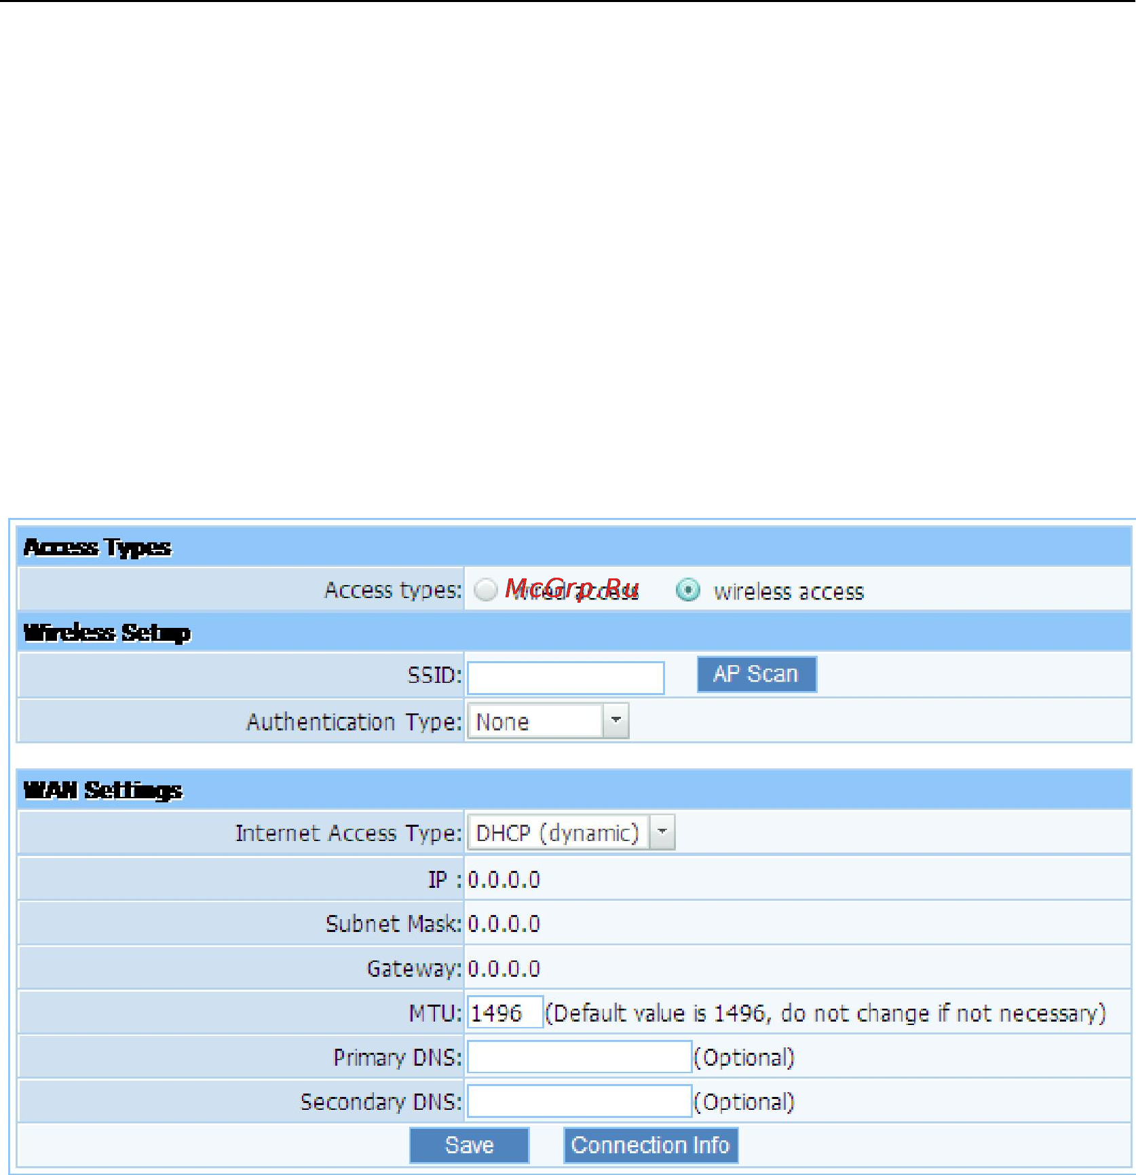Click the IP value 0.0.0.0
Viewport: 1136px width, 1175px height.
[504, 880]
